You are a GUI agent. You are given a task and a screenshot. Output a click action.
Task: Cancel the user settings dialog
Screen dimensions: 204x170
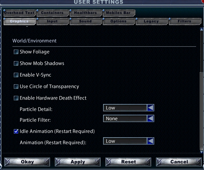(179, 162)
